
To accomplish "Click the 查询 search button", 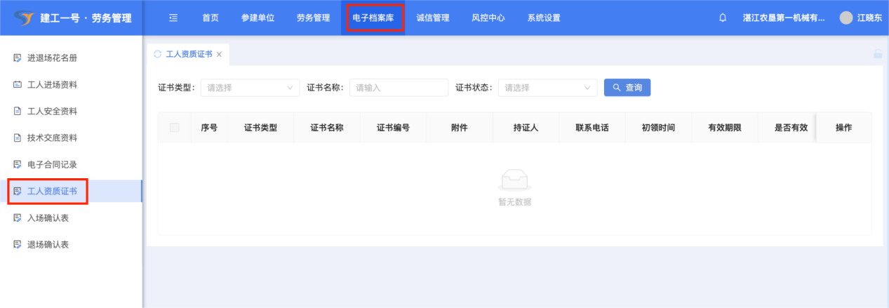I will click(x=627, y=88).
